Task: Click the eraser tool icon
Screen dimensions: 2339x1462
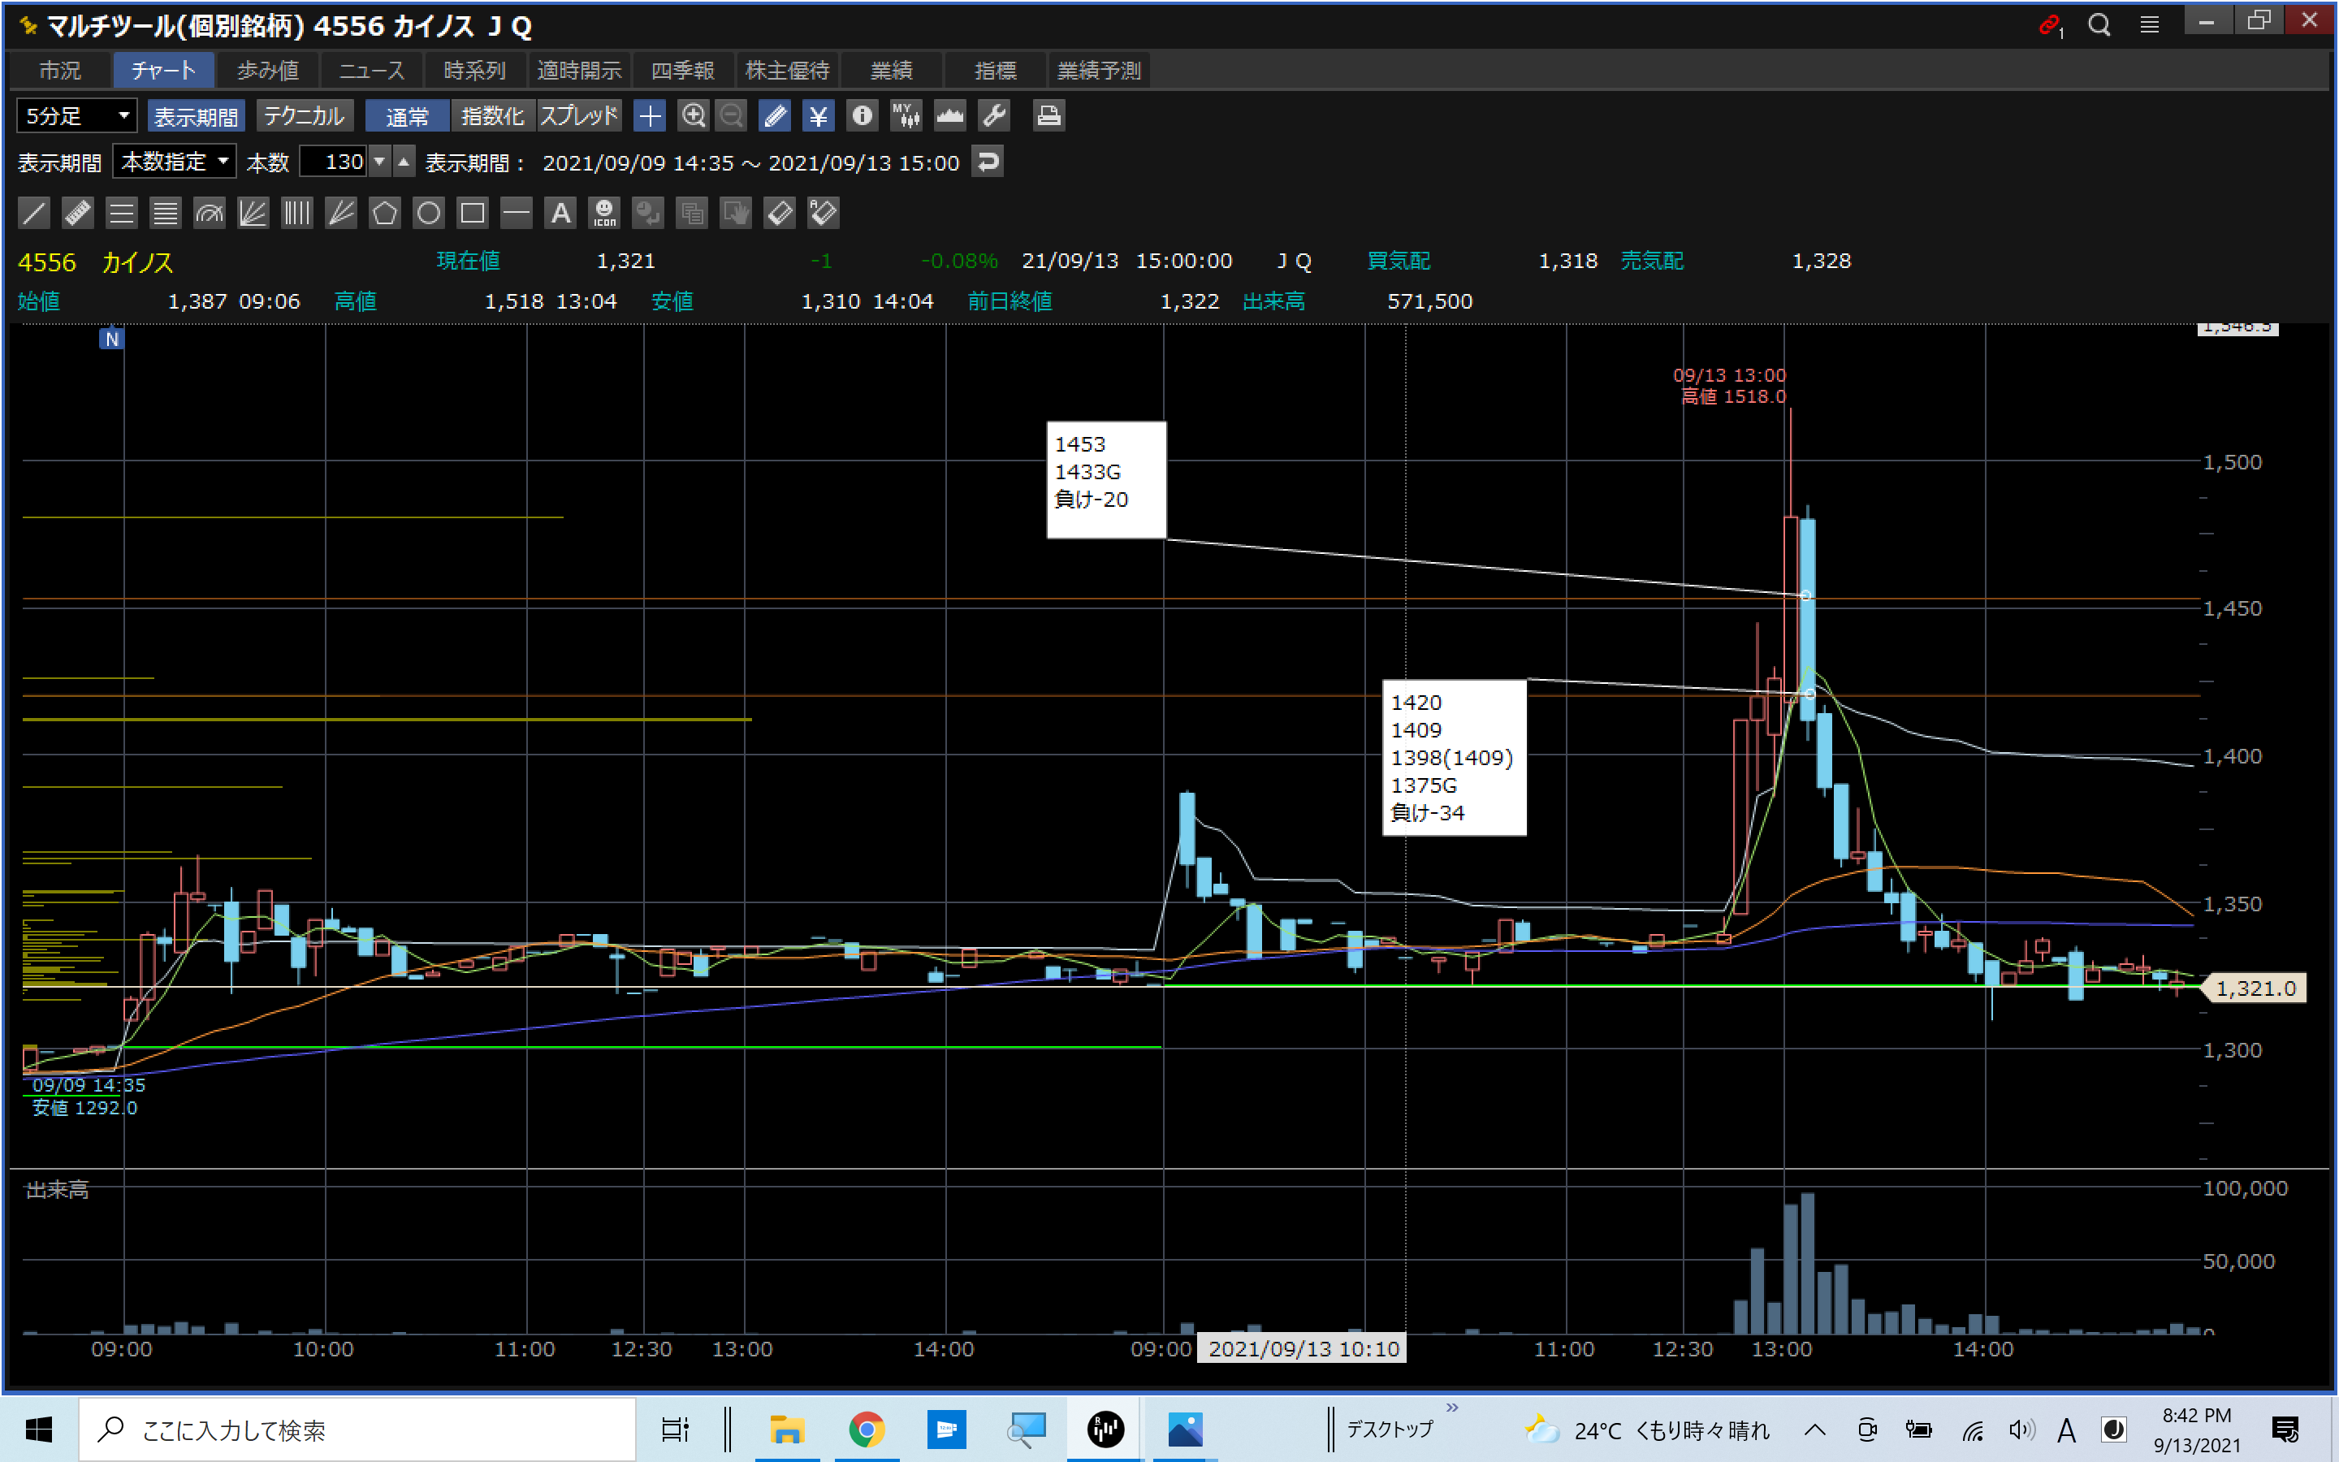Action: coord(779,213)
